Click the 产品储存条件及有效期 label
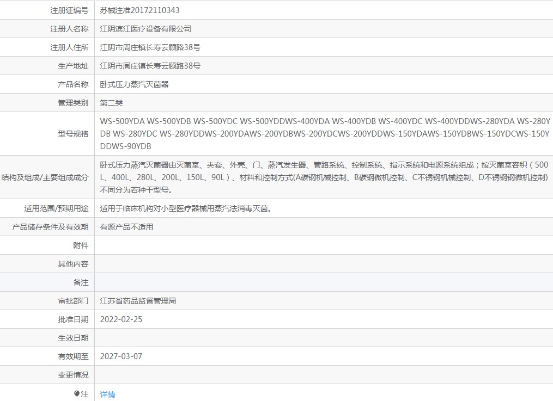The width and height of the screenshot is (553, 401). coord(51,227)
